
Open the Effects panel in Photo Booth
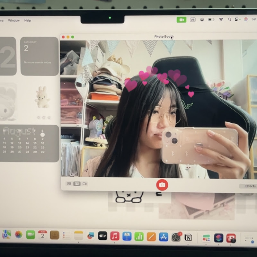point(250,186)
